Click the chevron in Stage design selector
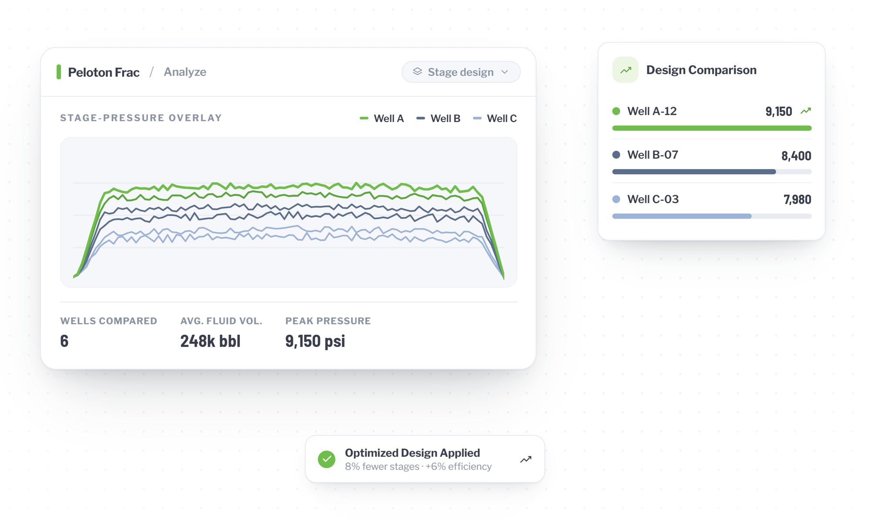The height and width of the screenshot is (523, 871). click(x=505, y=72)
